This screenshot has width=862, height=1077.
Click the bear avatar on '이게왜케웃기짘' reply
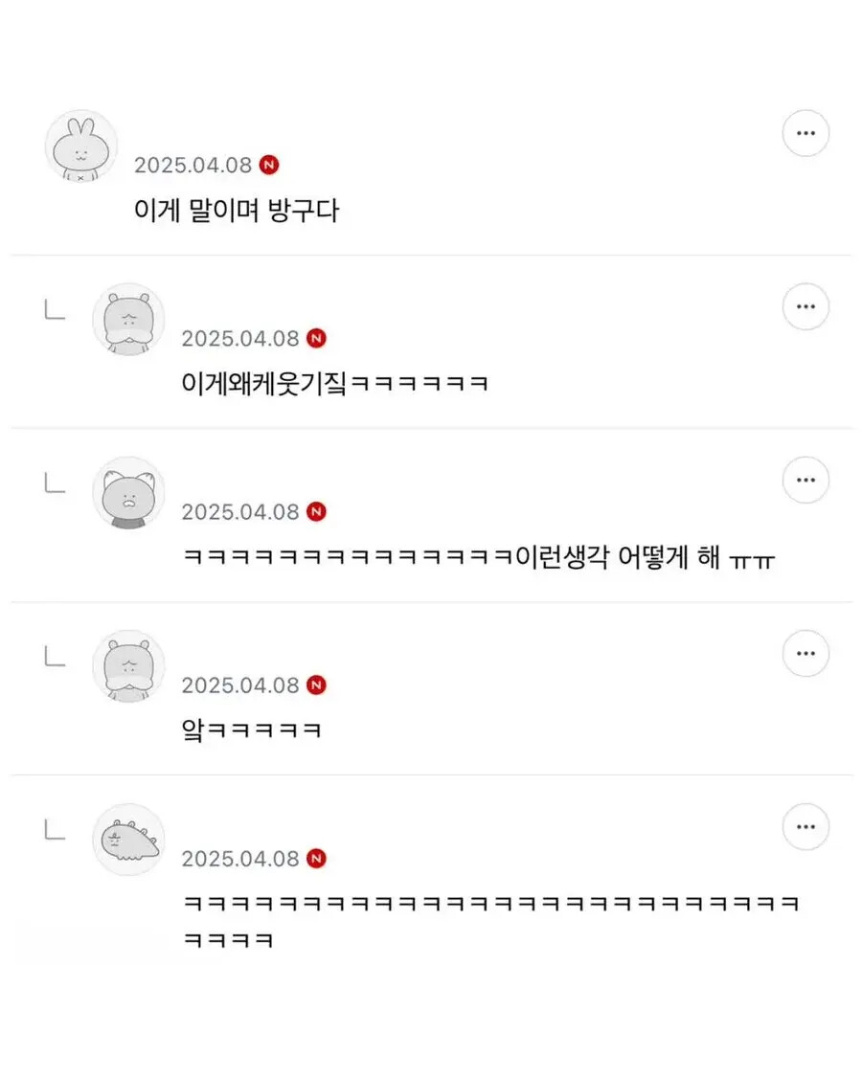pyautogui.click(x=128, y=320)
